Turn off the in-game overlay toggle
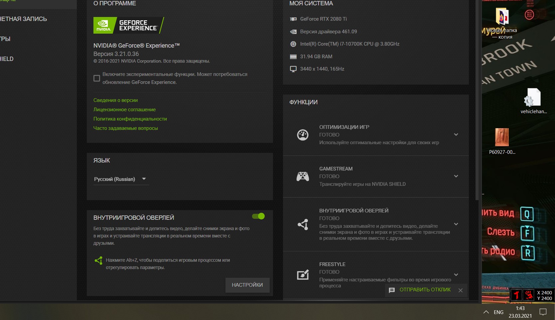The height and width of the screenshot is (320, 555). [x=258, y=216]
